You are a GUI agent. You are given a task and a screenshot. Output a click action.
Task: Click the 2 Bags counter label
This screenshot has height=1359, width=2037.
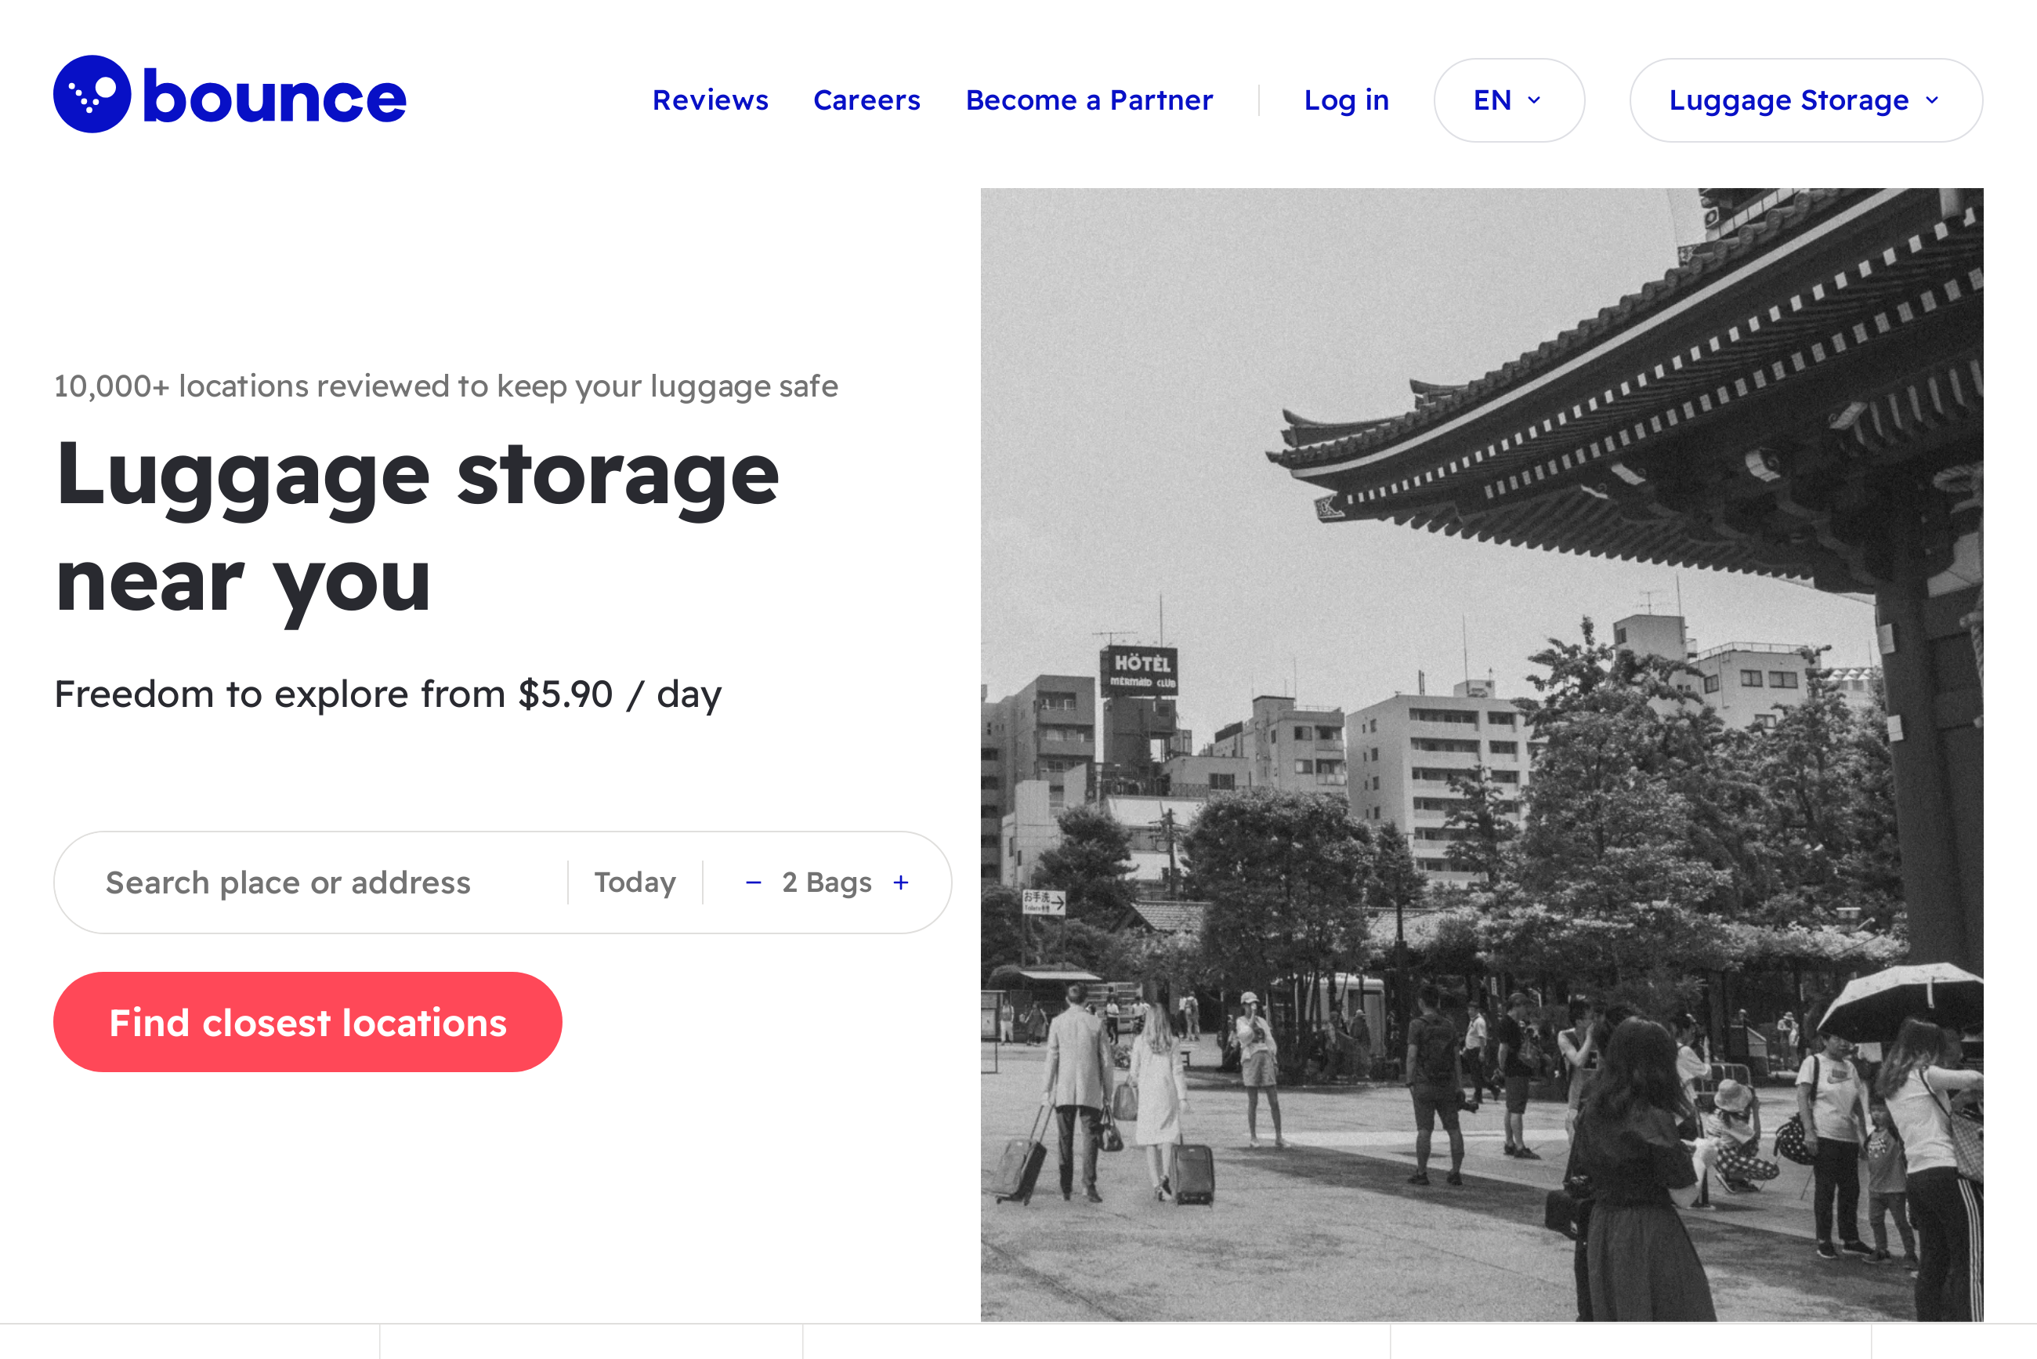tap(827, 882)
